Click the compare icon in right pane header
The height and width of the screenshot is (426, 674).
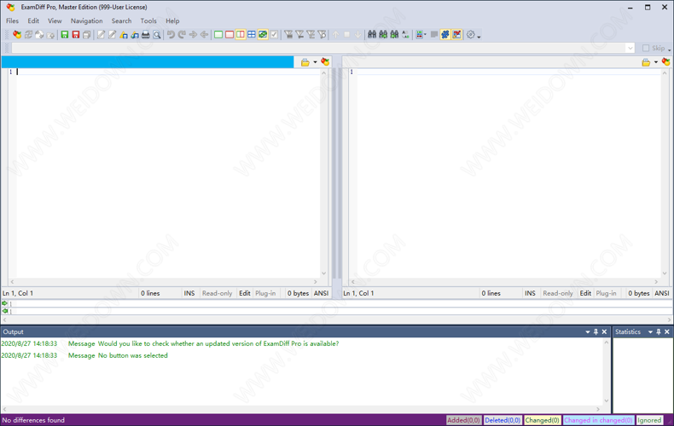coord(666,62)
